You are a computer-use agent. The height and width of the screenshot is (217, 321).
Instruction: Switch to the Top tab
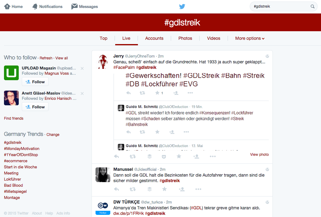click(x=104, y=38)
